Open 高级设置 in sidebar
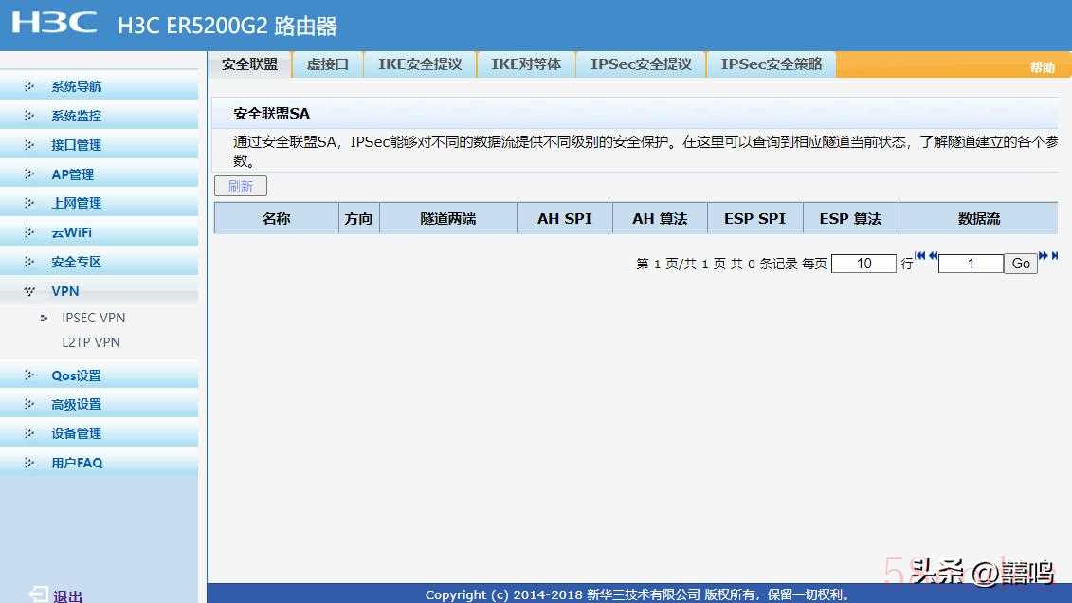This screenshot has width=1072, height=603. [x=76, y=405]
